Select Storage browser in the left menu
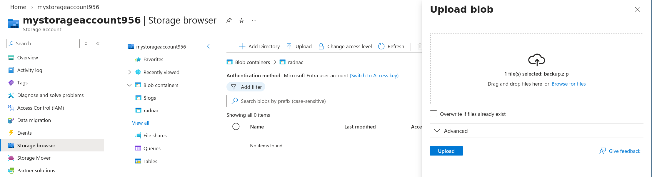The image size is (652, 177). pos(52,145)
